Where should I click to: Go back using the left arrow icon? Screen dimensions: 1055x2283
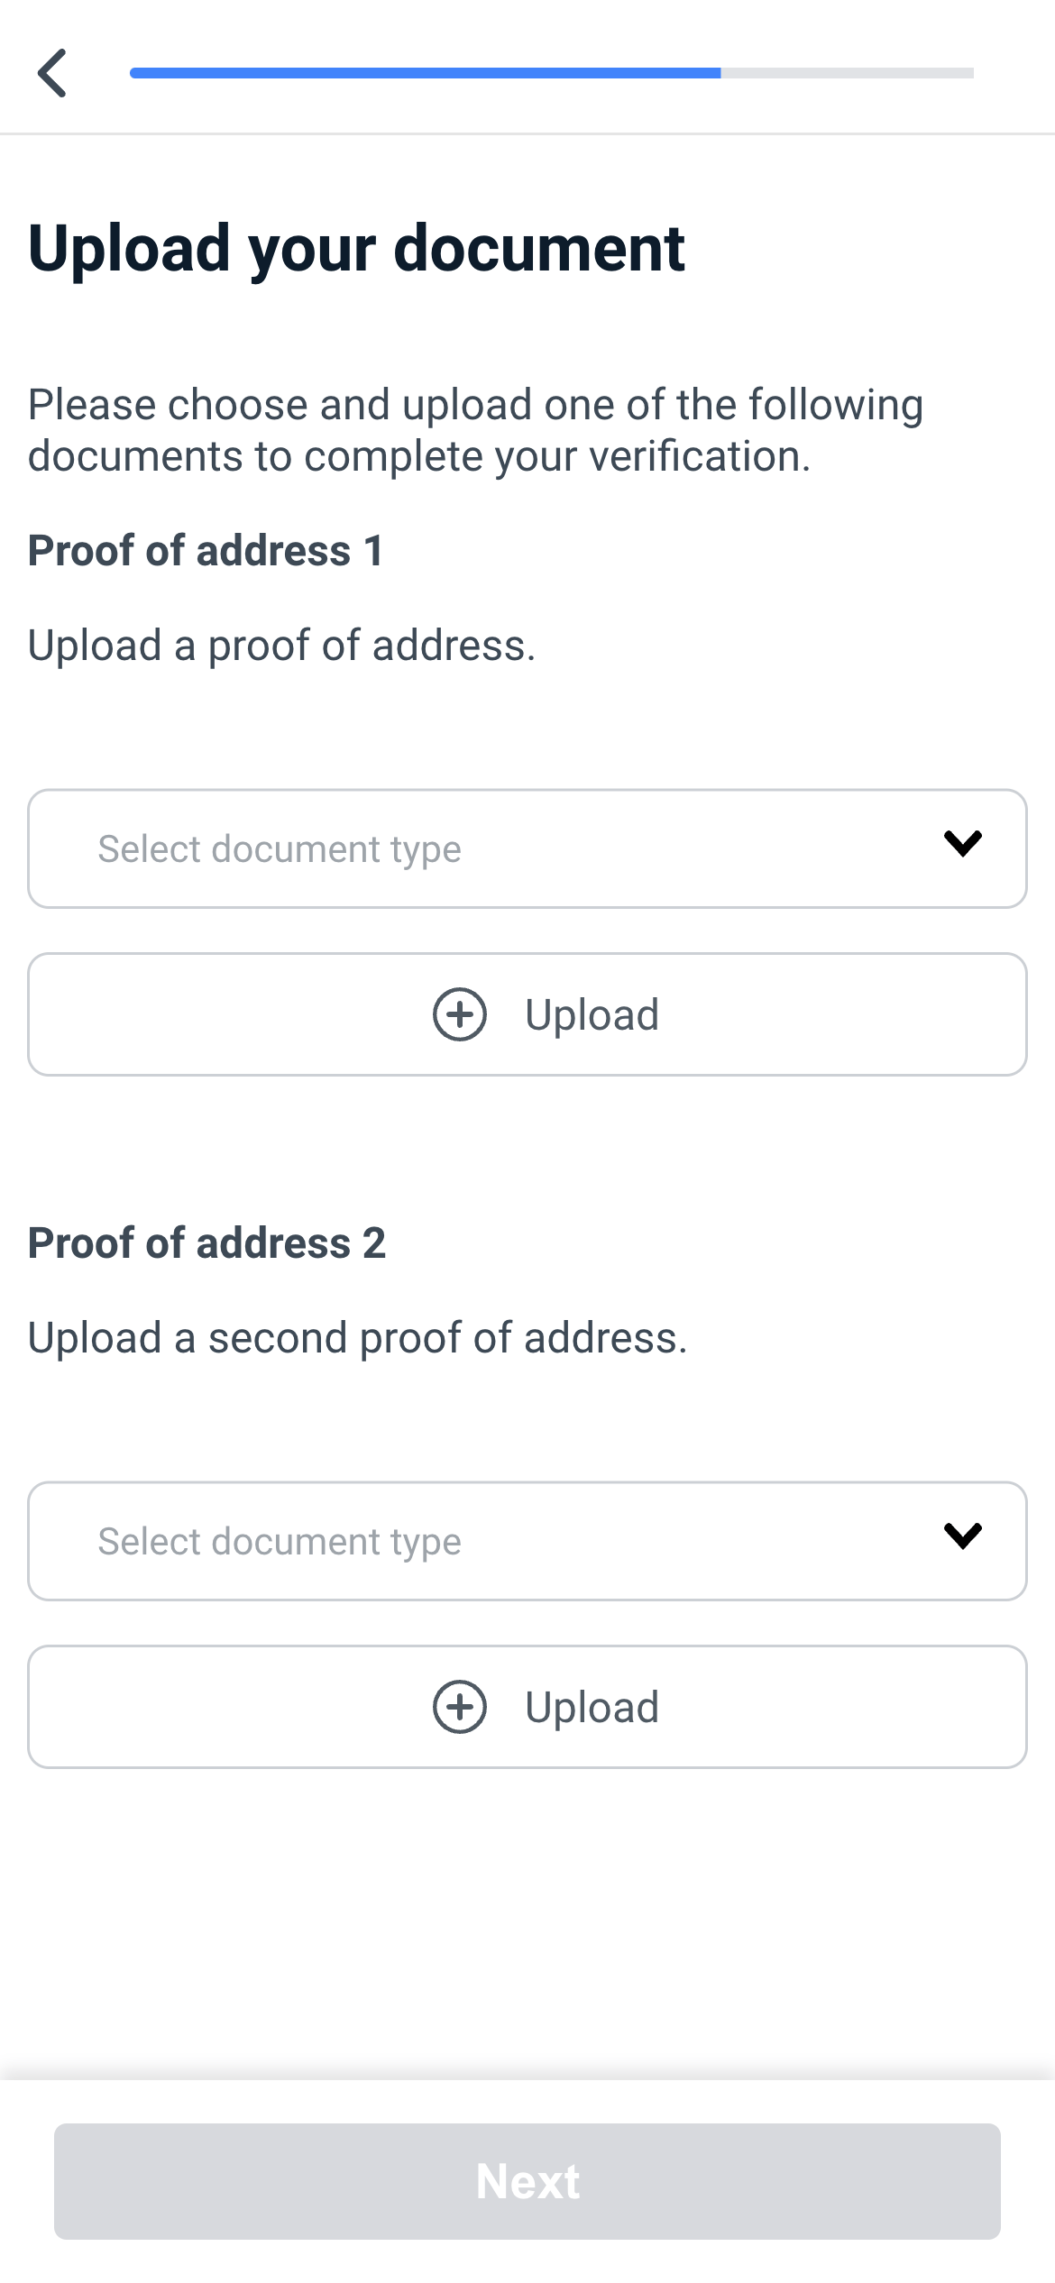52,73
